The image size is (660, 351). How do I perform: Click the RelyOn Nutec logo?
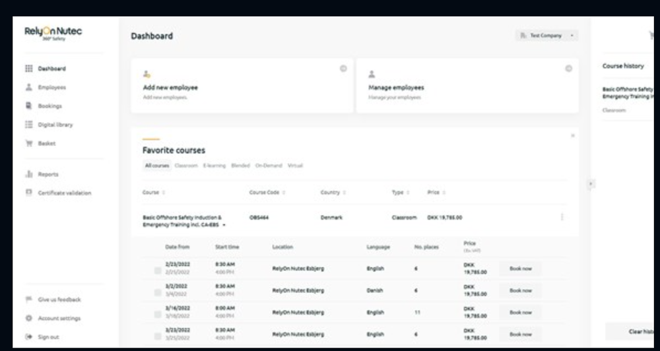pyautogui.click(x=53, y=33)
